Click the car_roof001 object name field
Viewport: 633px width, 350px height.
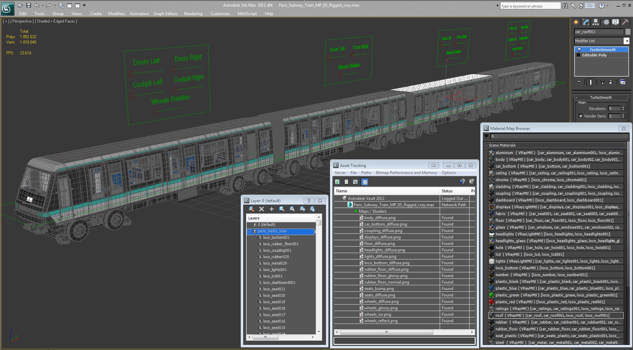599,32
